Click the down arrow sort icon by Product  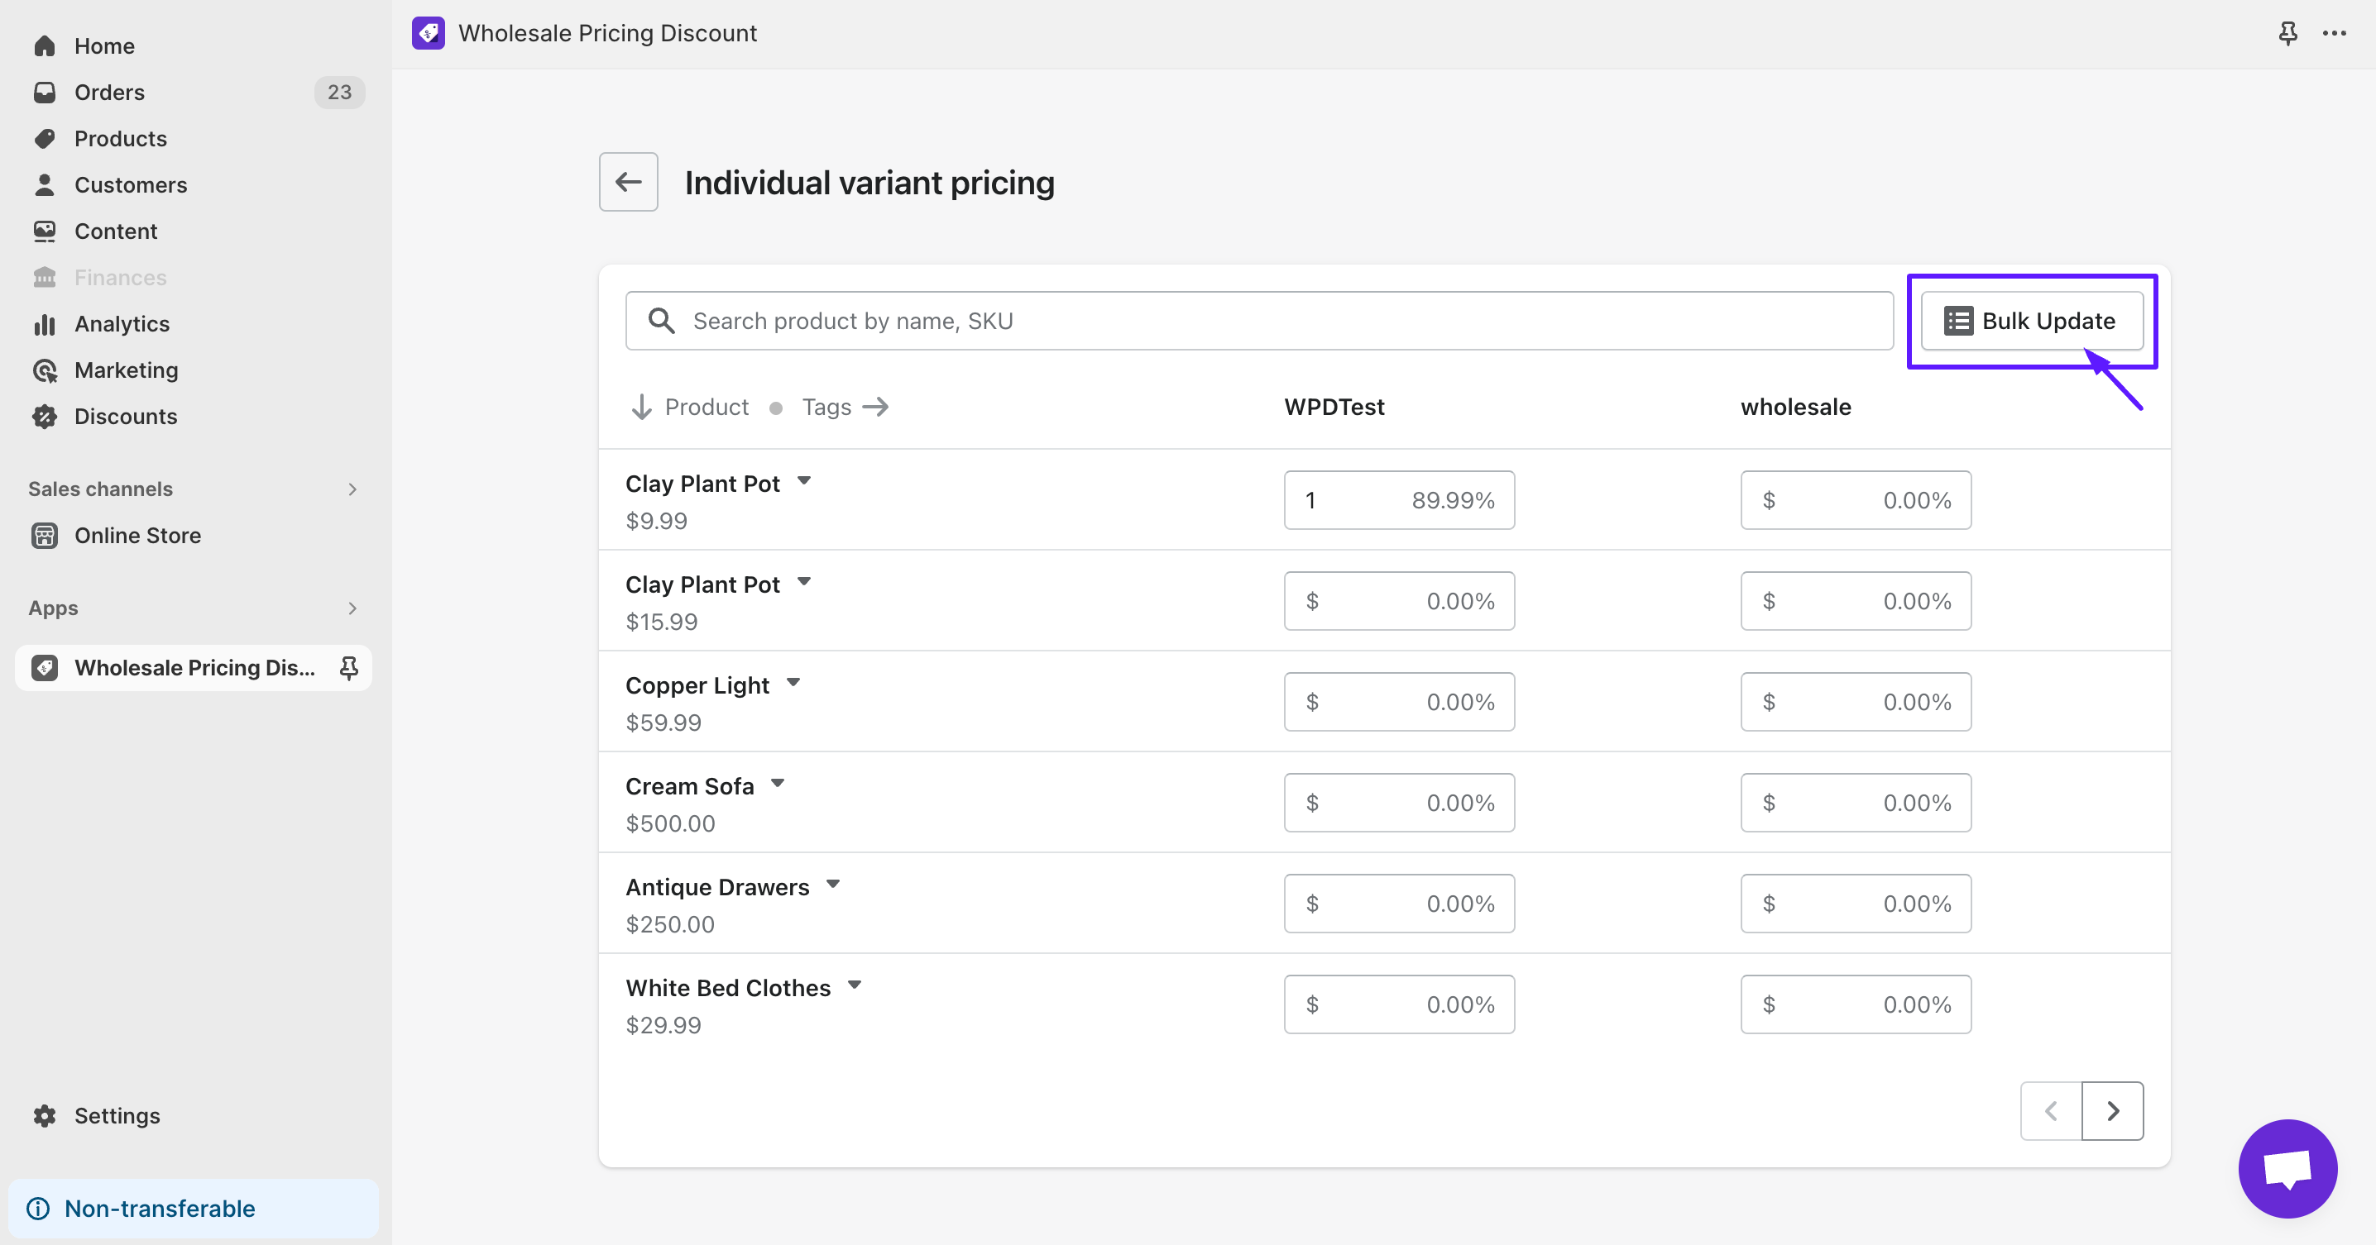tap(641, 407)
